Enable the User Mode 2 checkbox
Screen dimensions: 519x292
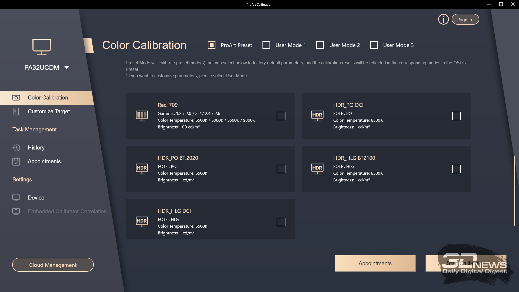[320, 45]
